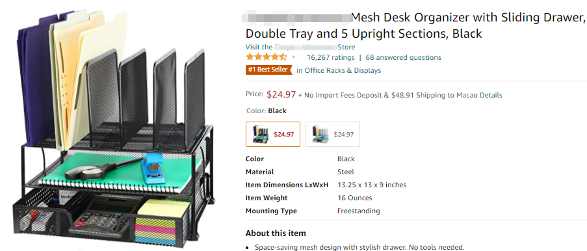The width and height of the screenshot is (587, 251).
Task: Select the silver color swatch option
Action: [333, 134]
